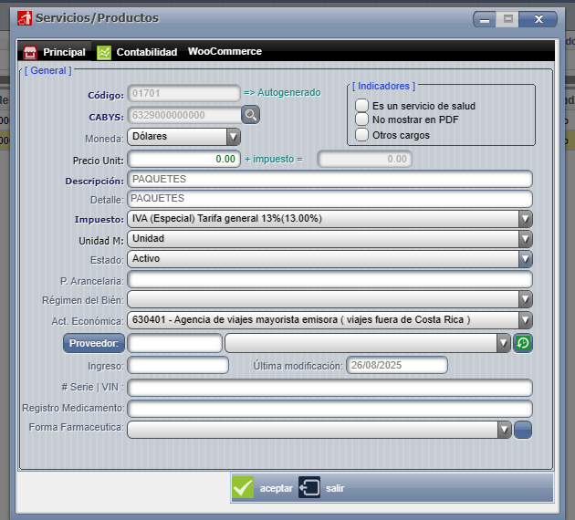Check the 'Otros cargos' option
Screen dimensions: 575x520
click(x=362, y=135)
